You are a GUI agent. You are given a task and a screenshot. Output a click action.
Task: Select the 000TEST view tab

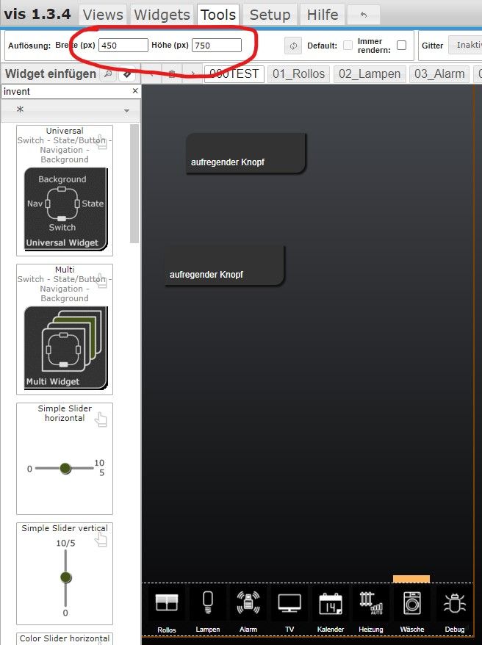coord(234,74)
